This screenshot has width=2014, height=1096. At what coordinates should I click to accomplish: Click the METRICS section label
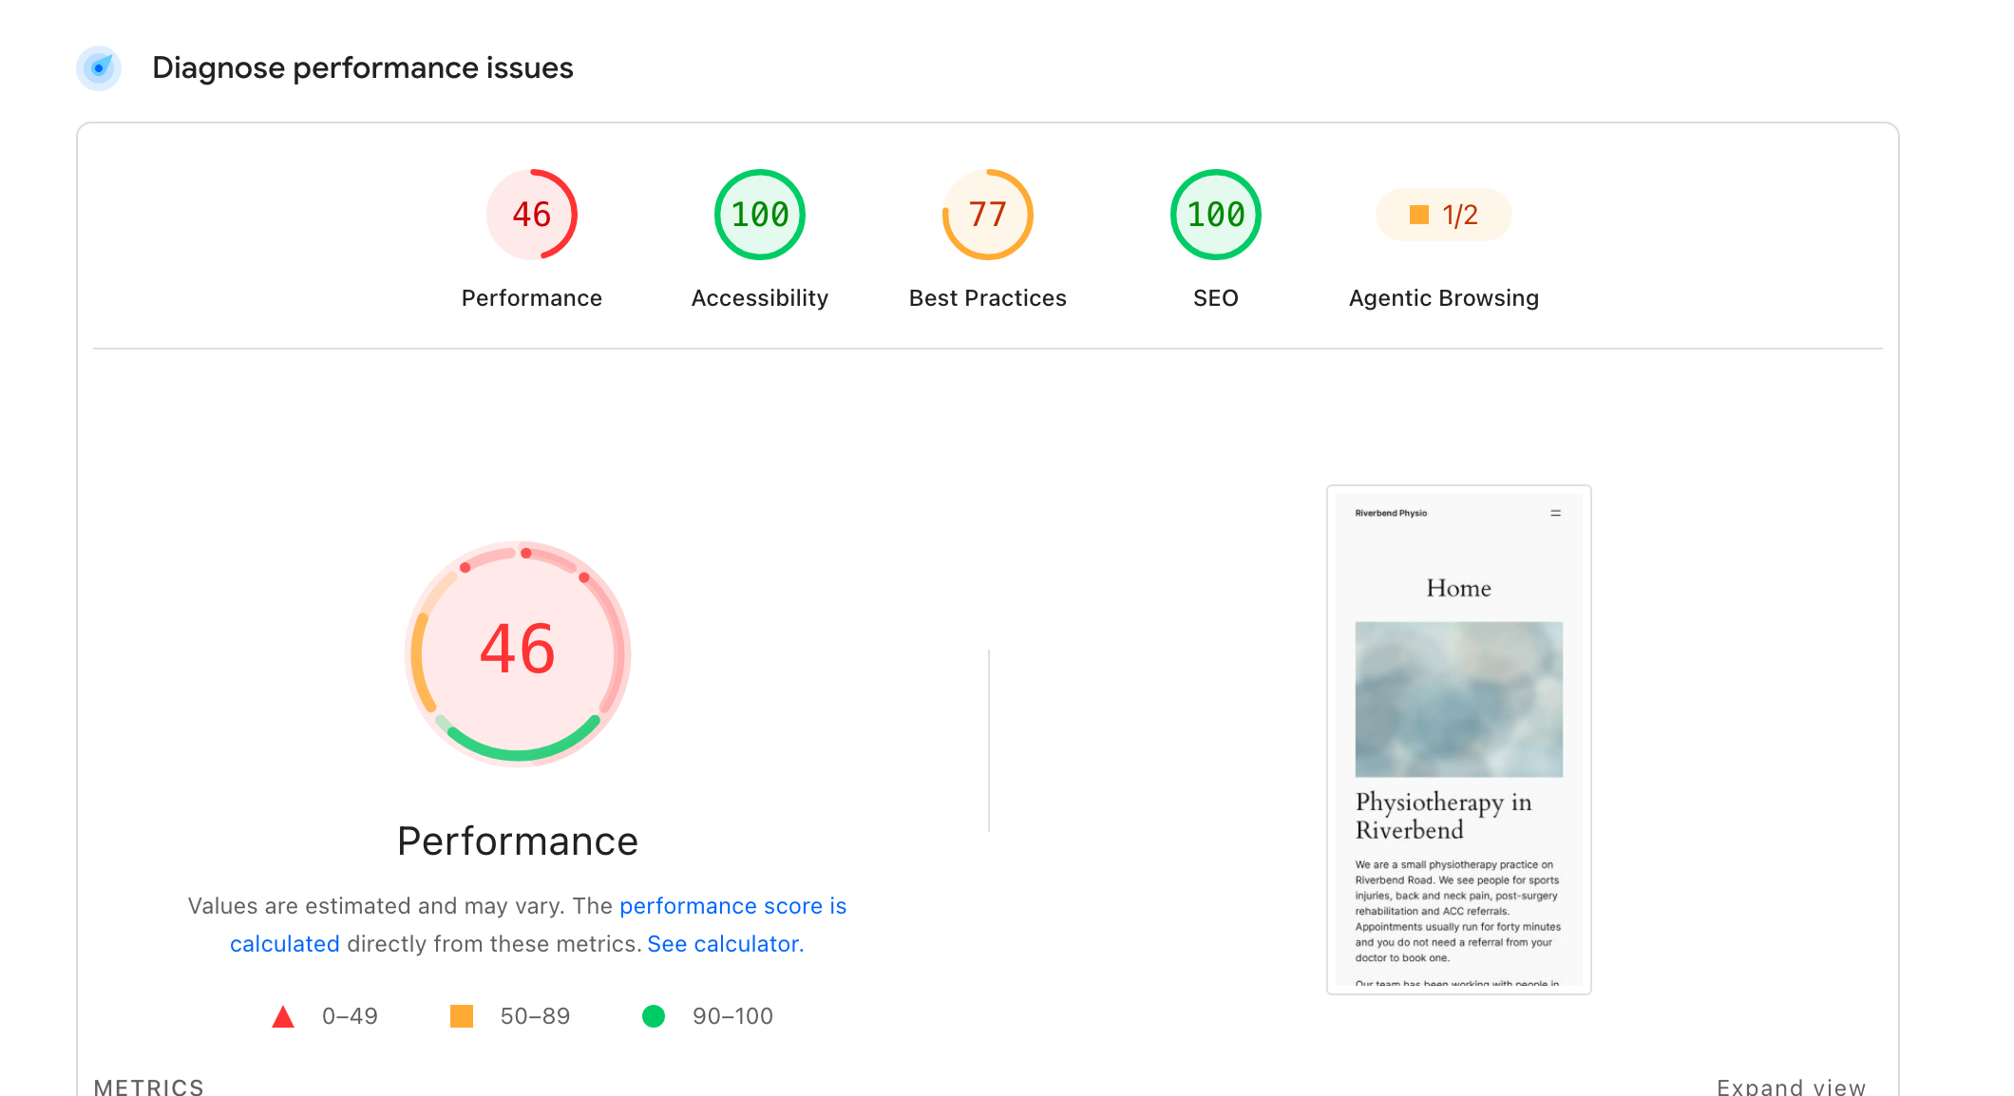(149, 1087)
